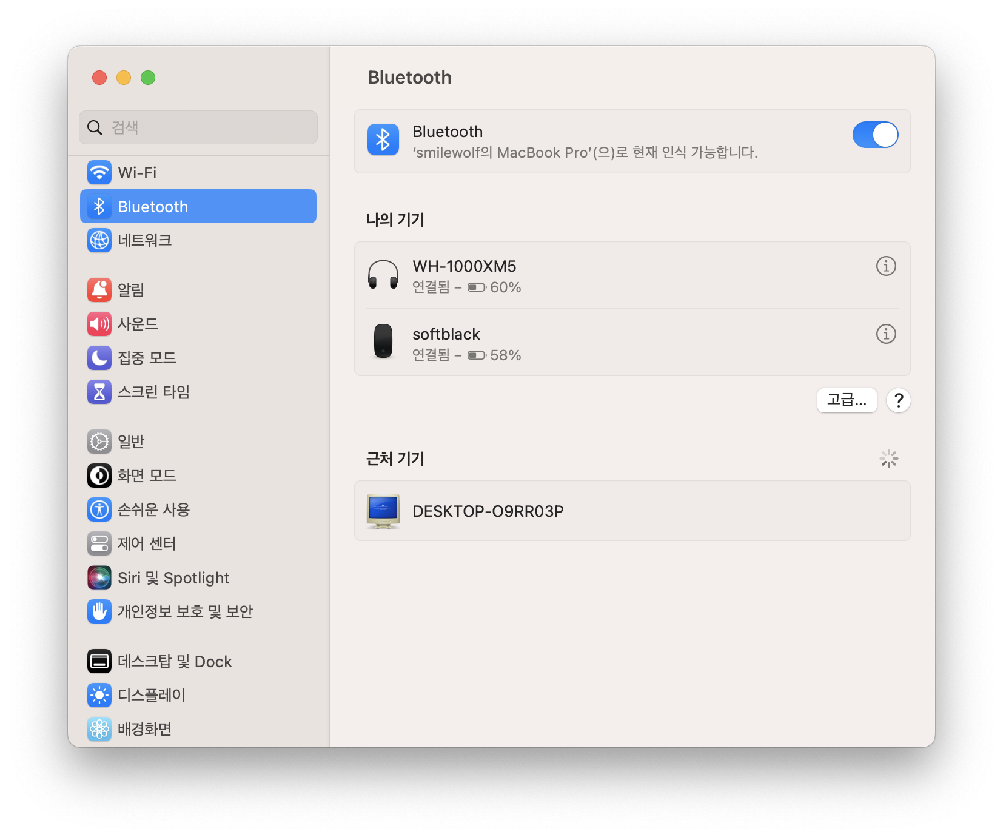Screen dimensions: 1003x837
Task: Click the 고급... button
Action: (x=847, y=400)
